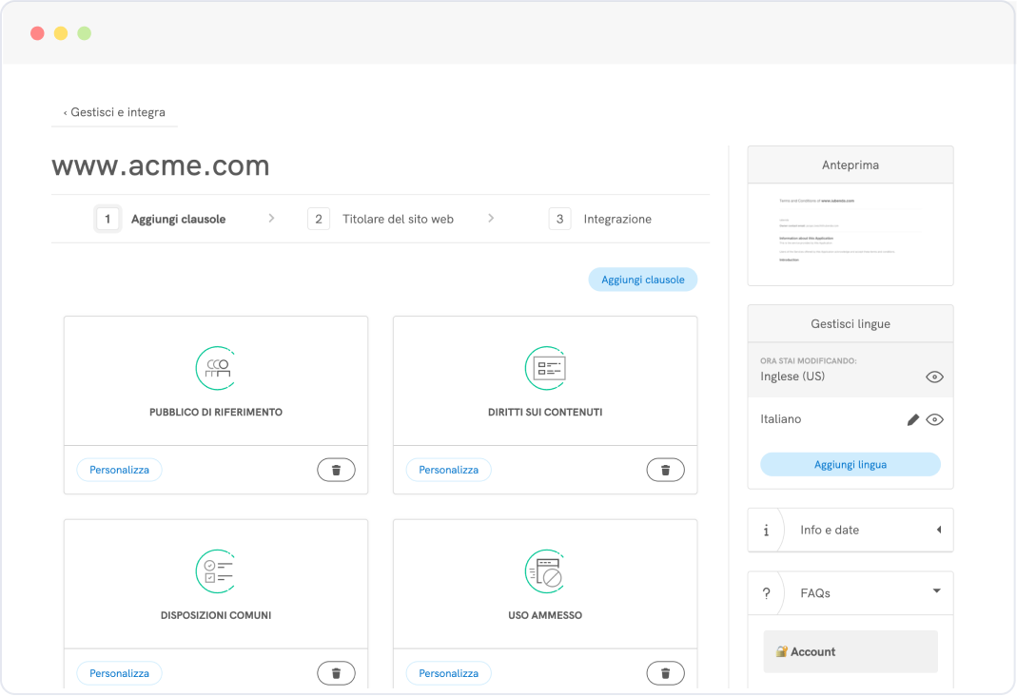Edit Italiano language with pencil icon

point(913,419)
